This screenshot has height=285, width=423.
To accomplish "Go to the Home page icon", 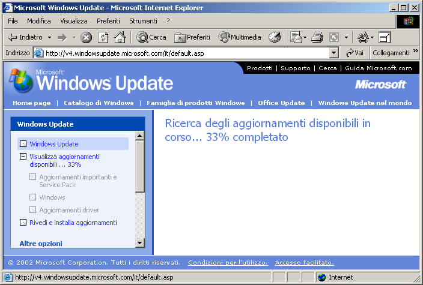I will click(120, 37).
